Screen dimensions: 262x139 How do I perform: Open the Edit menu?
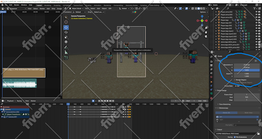11,5
